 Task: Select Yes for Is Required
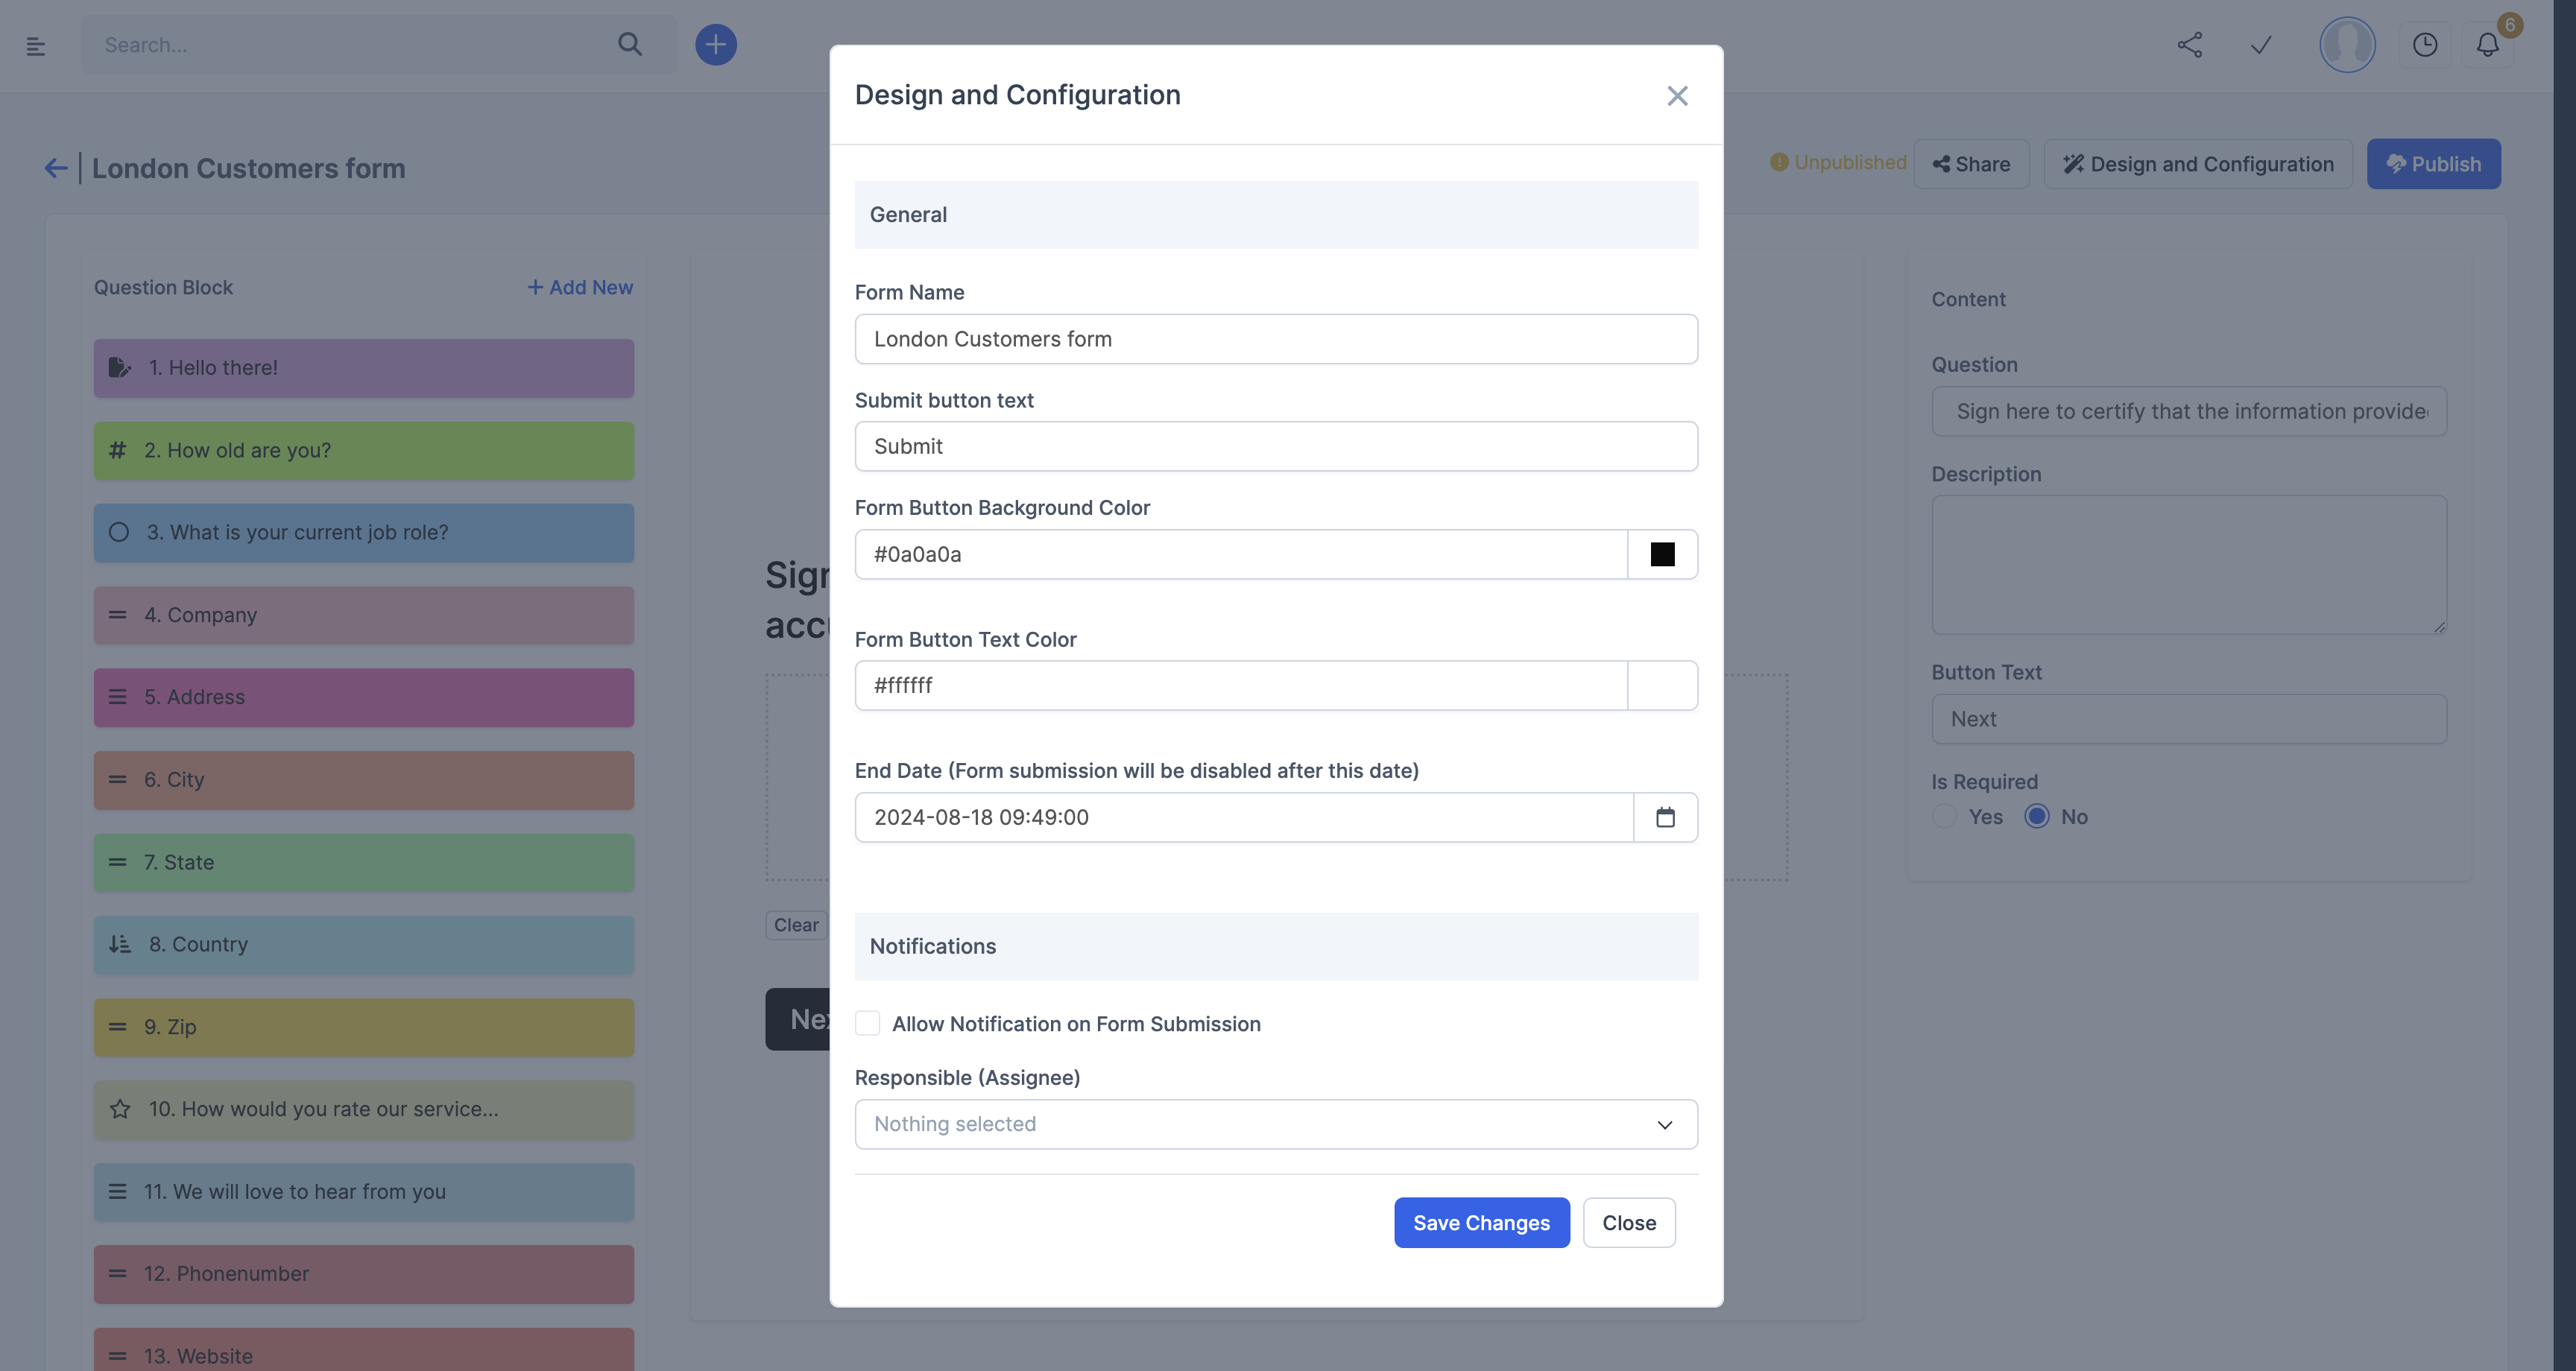pos(1944,816)
